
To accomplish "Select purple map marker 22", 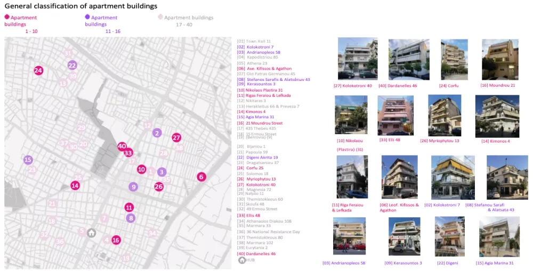I will pyautogui.click(x=72, y=65).
